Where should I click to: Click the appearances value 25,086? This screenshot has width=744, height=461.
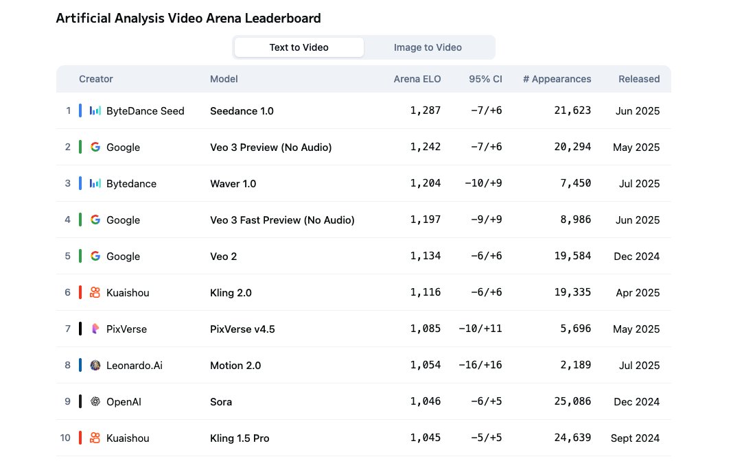(x=572, y=401)
